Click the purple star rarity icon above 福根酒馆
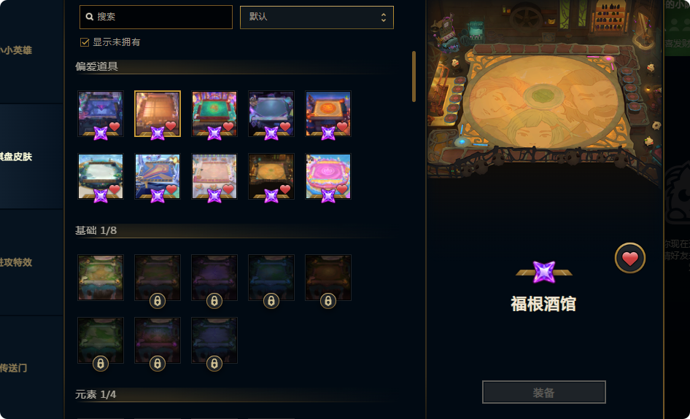The width and height of the screenshot is (690, 419). coord(544,272)
